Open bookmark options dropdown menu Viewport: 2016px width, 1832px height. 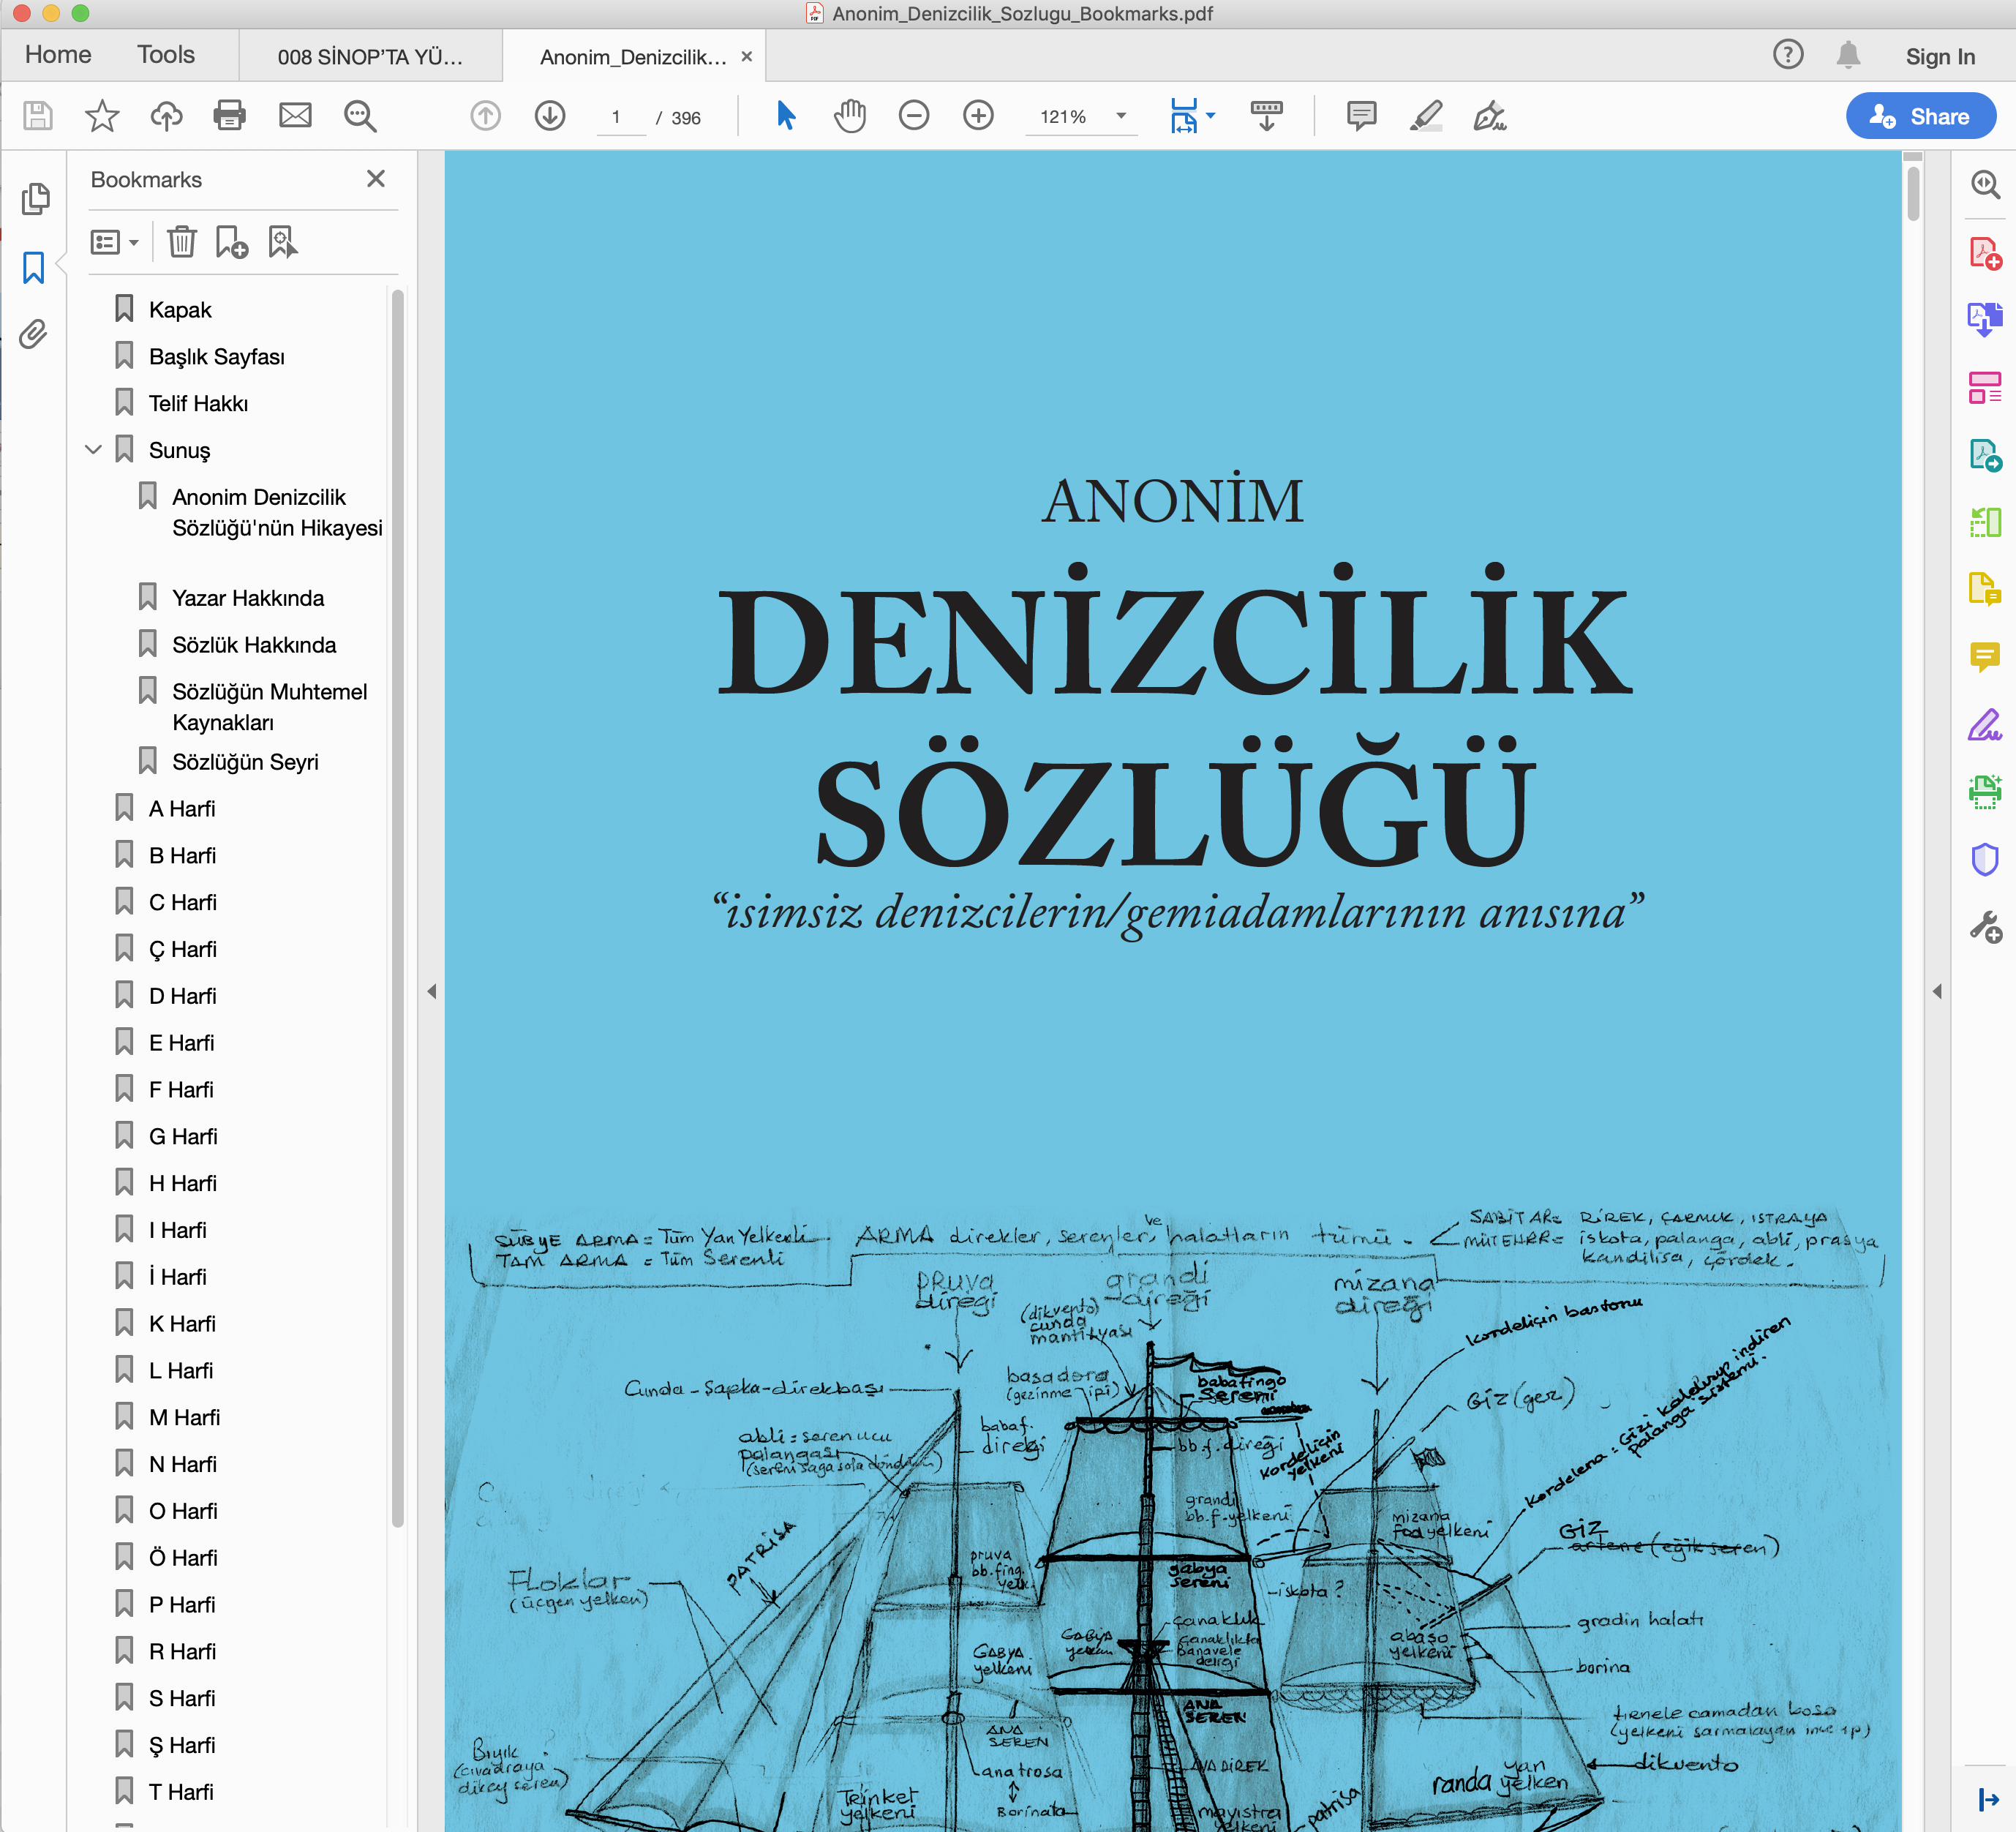coord(114,242)
